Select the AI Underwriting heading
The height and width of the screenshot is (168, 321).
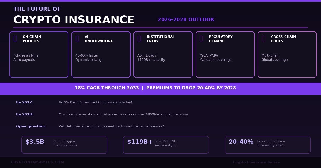point(99,39)
